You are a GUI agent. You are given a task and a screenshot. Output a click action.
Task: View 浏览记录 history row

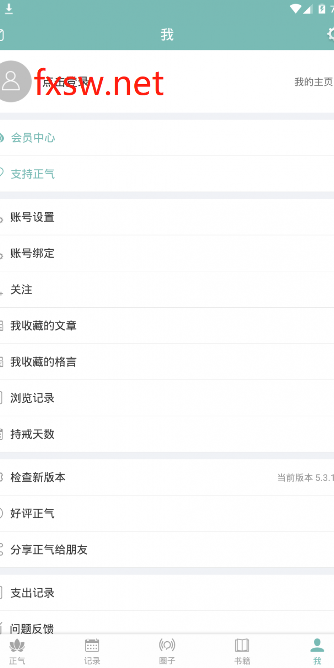coord(167,398)
